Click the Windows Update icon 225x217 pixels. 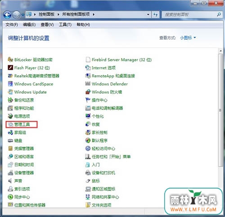point(10,92)
